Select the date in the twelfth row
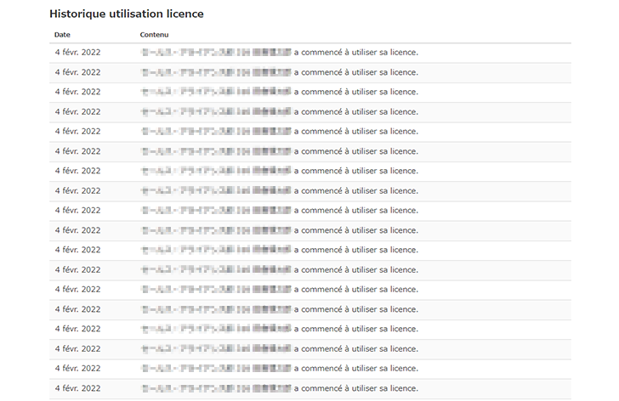Image resolution: width=619 pixels, height=401 pixels. point(77,269)
